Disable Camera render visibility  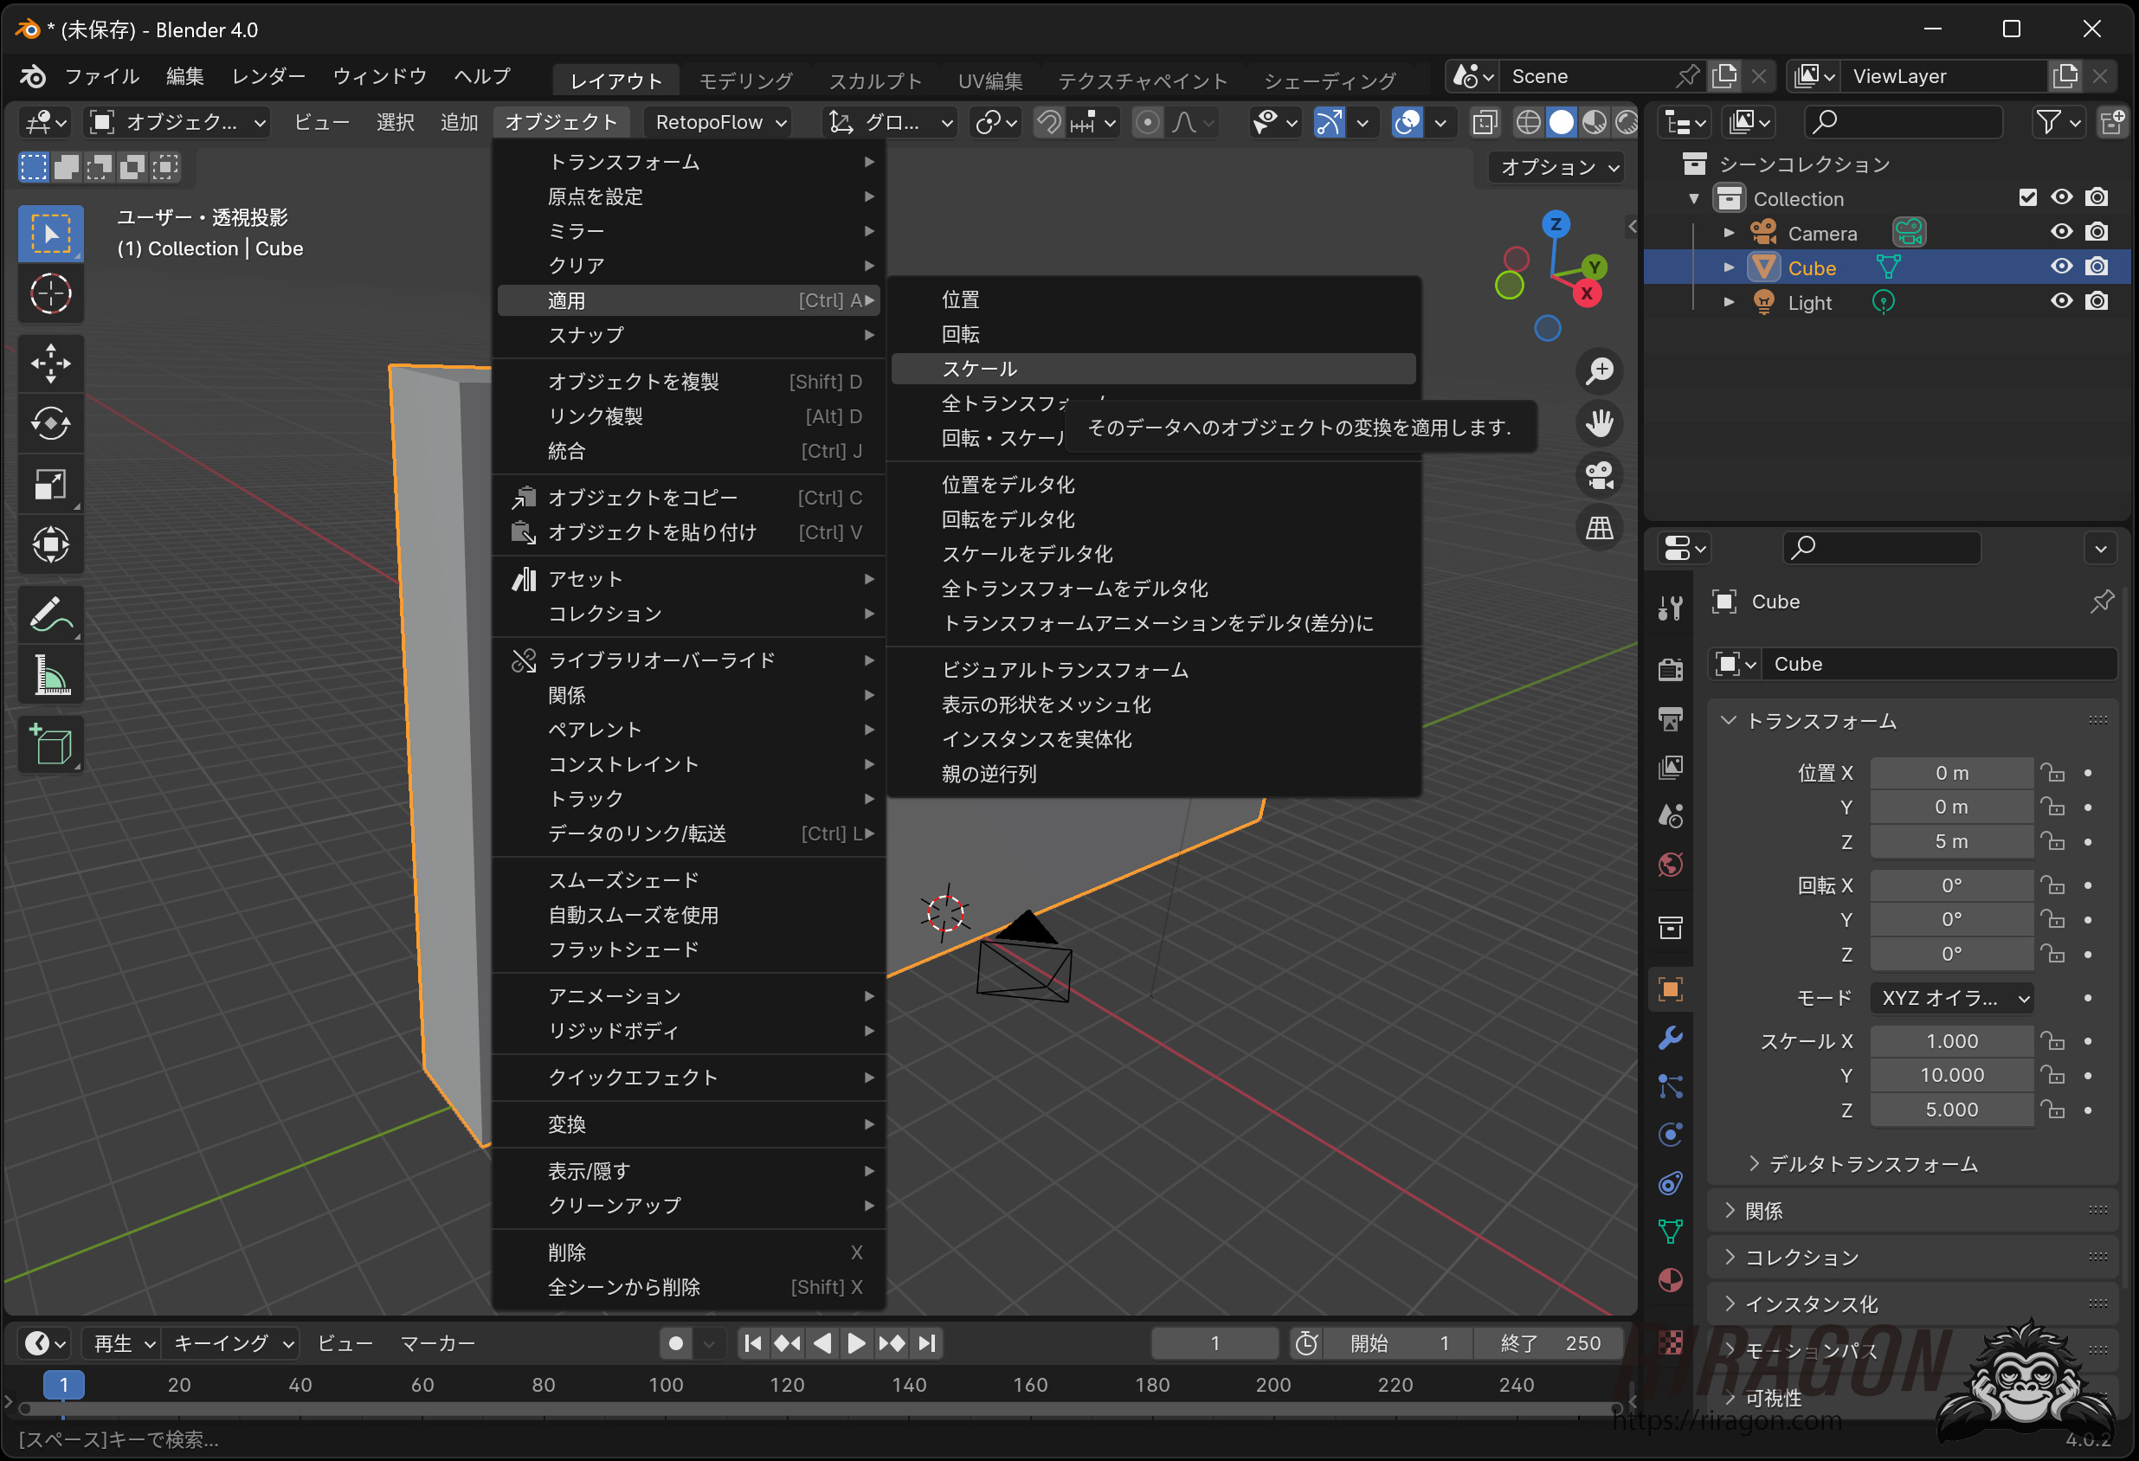click(x=2097, y=232)
